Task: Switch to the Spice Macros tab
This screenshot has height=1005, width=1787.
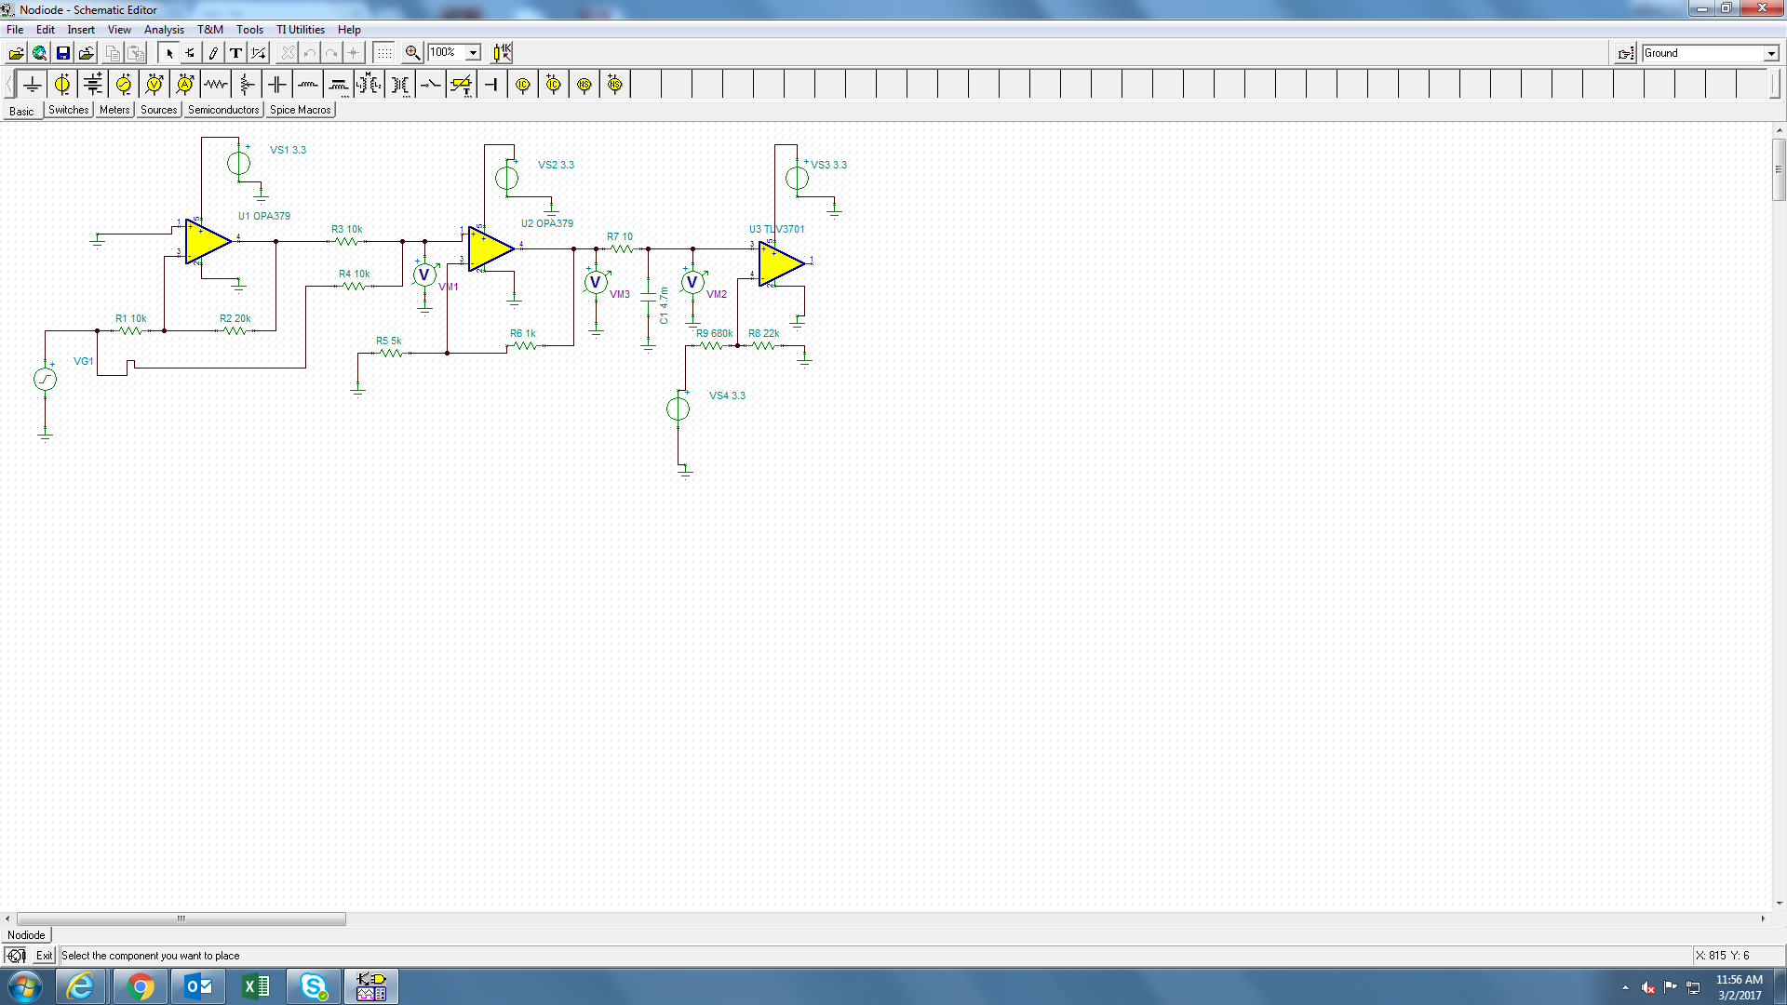Action: click(x=301, y=110)
